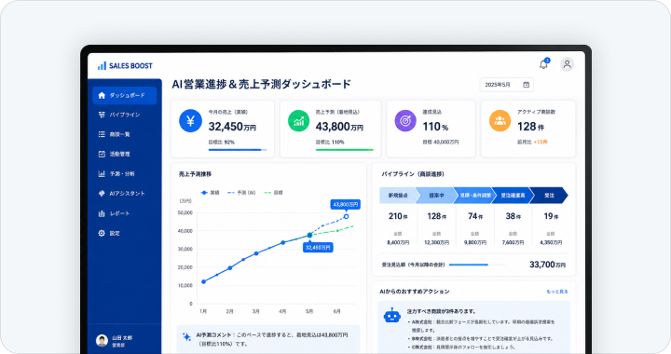Click the robot icon in AI recommendations
671x354 pixels.
tap(392, 316)
